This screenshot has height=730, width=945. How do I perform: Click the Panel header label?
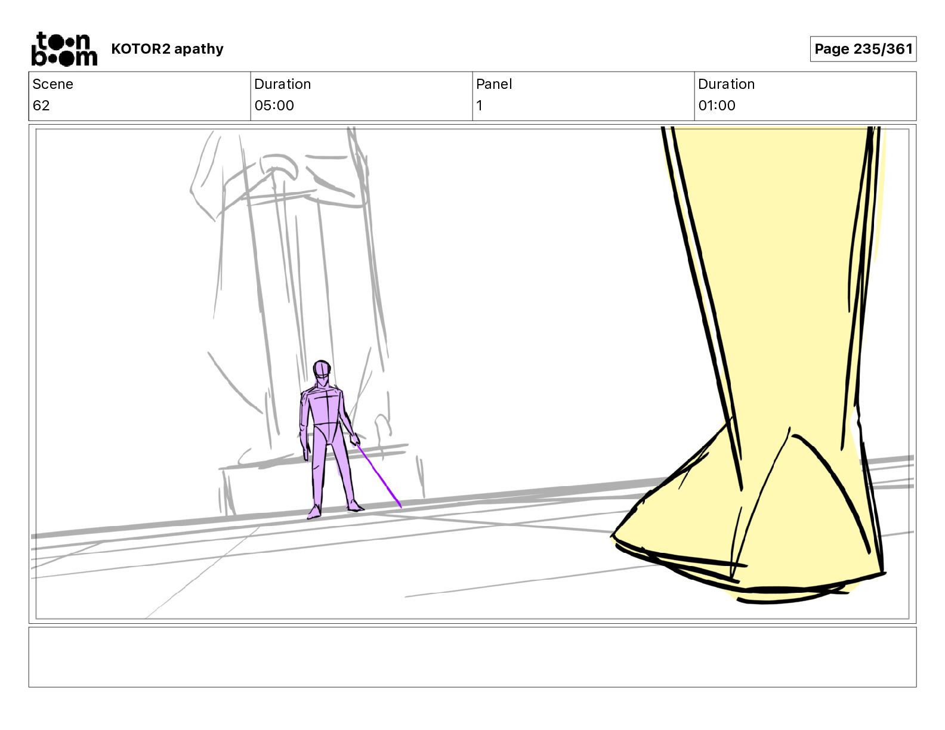494,84
